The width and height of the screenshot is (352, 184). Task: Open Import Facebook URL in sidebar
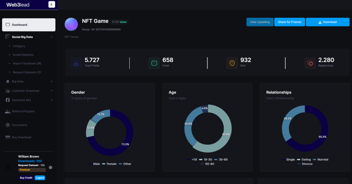[x=27, y=63]
